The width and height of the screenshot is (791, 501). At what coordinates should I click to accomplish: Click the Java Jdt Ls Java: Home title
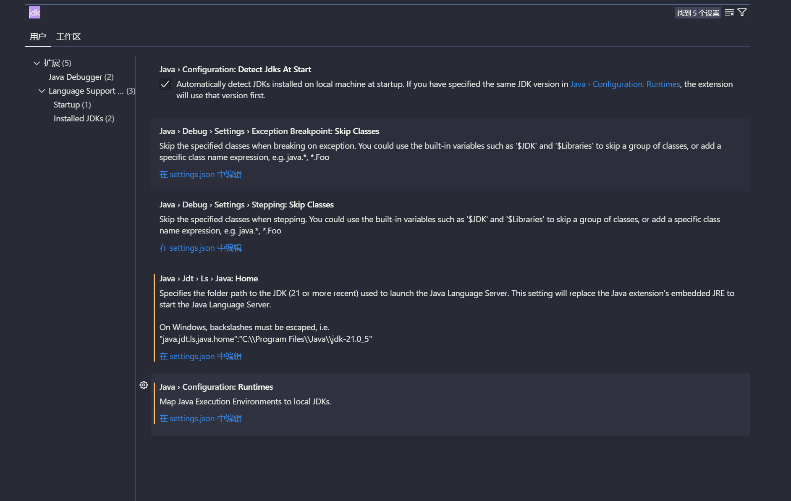[208, 278]
